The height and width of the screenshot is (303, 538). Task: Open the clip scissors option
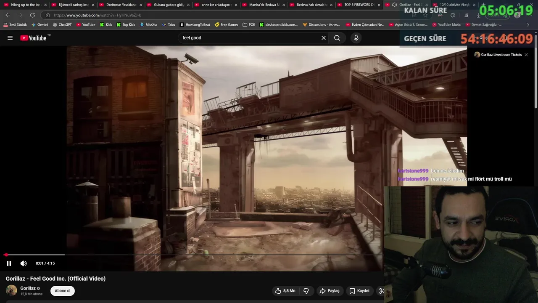coord(381,291)
